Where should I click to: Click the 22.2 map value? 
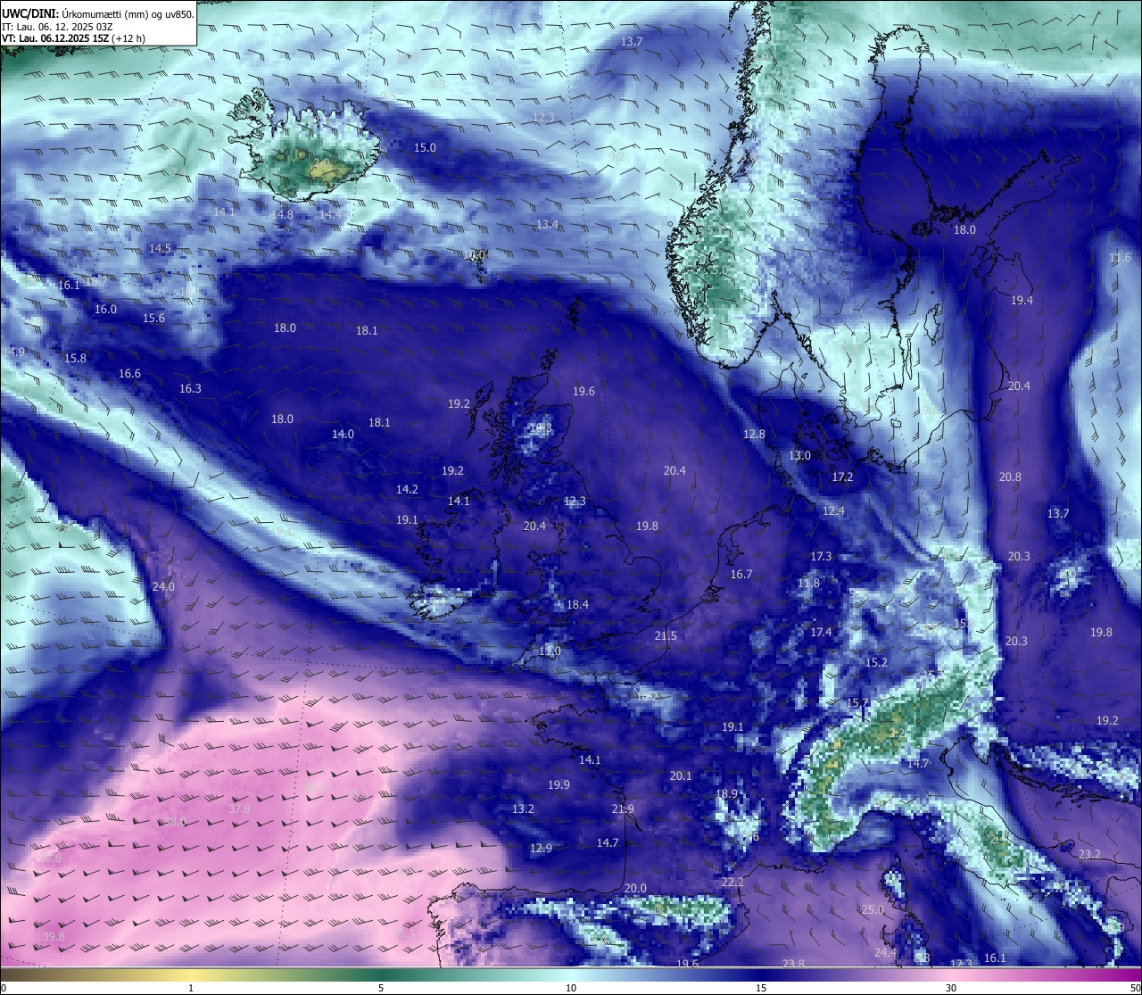732,883
